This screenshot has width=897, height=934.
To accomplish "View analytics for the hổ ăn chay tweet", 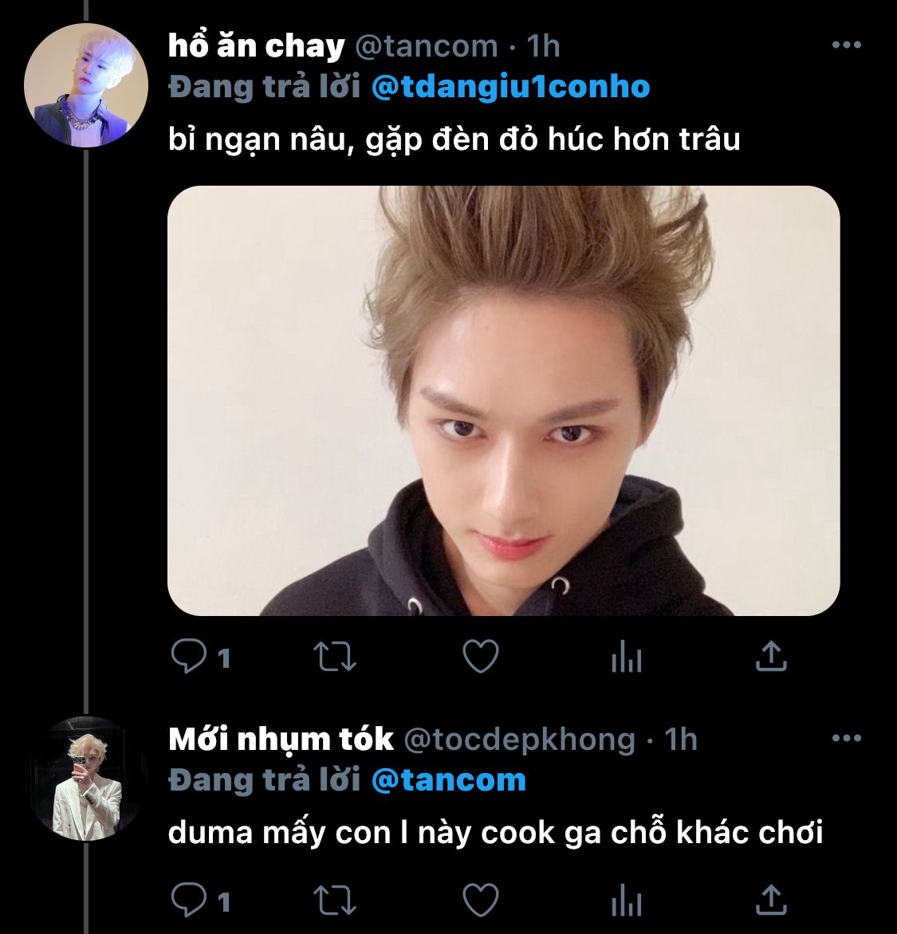I will click(627, 657).
